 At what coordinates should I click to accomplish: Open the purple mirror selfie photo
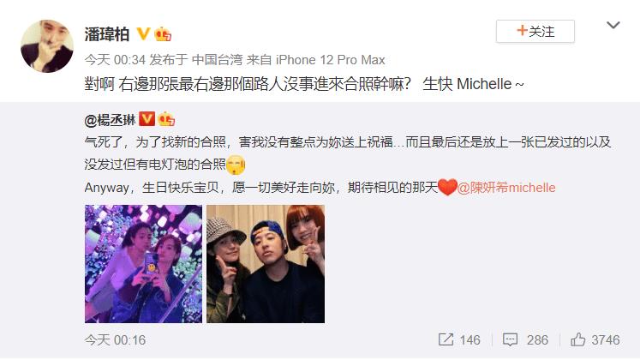click(143, 264)
